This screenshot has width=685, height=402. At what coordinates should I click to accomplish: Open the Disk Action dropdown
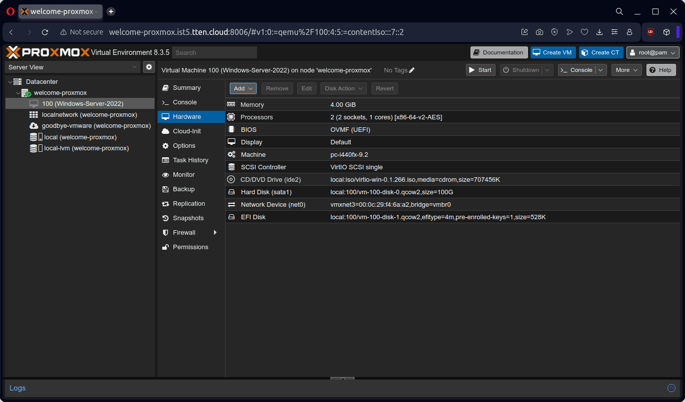tap(343, 88)
